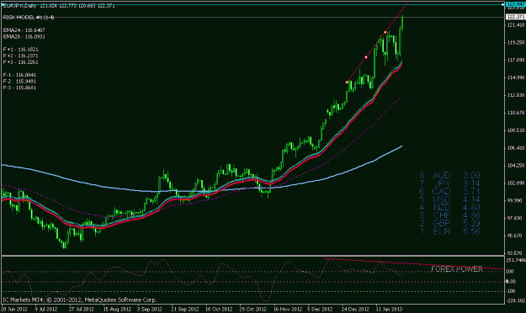526x313 pixels.
Task: Select the GBP 5.29 currency strength row
Action: coord(449,224)
